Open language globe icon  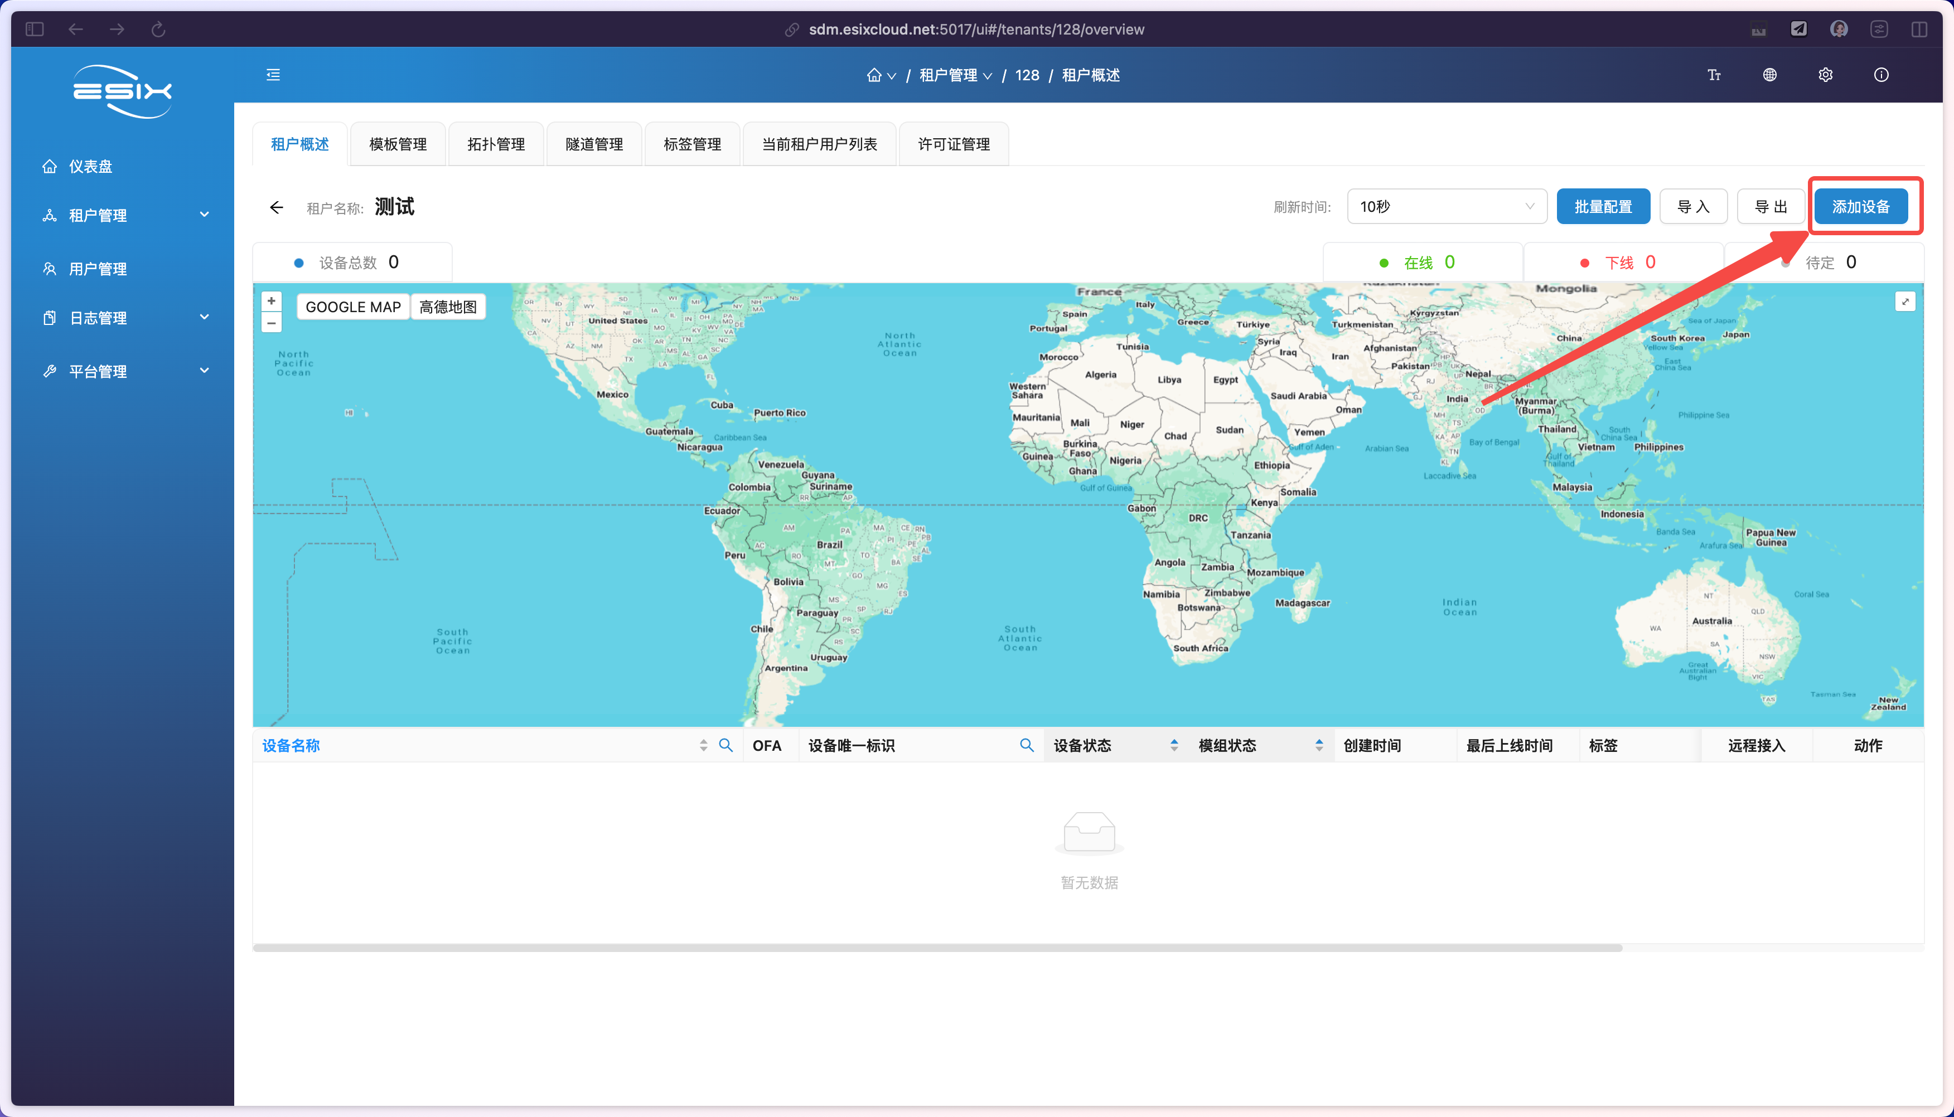pyautogui.click(x=1770, y=75)
